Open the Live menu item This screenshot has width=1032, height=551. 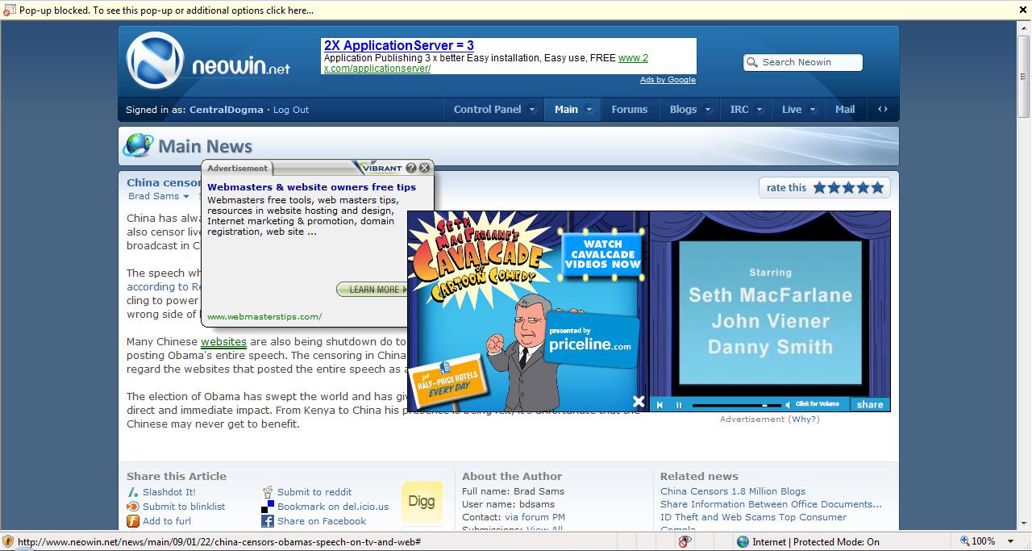tap(792, 109)
